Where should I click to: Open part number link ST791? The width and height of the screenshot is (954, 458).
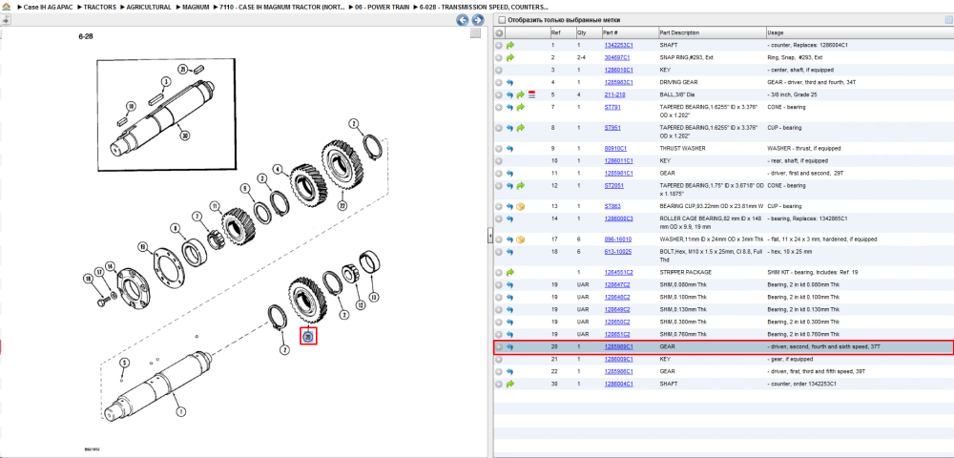click(x=612, y=107)
